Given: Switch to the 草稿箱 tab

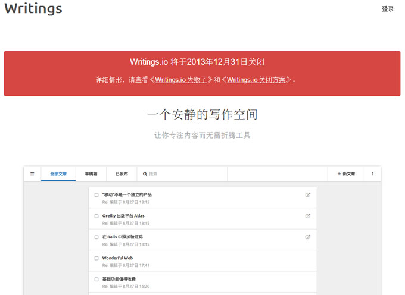Looking at the screenshot, I should [x=91, y=174].
